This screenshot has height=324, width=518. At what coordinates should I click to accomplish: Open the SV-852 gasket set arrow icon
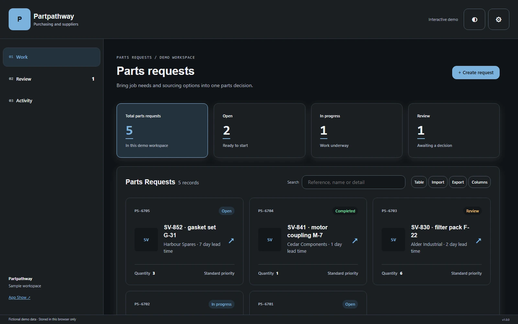(231, 240)
